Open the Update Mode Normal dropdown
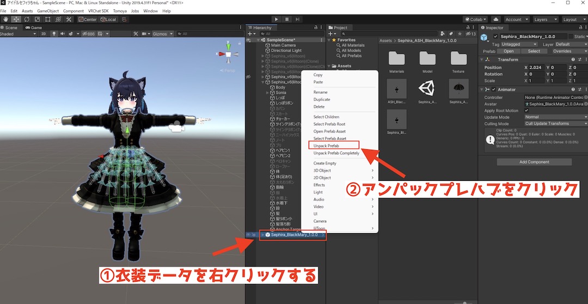 pos(556,117)
